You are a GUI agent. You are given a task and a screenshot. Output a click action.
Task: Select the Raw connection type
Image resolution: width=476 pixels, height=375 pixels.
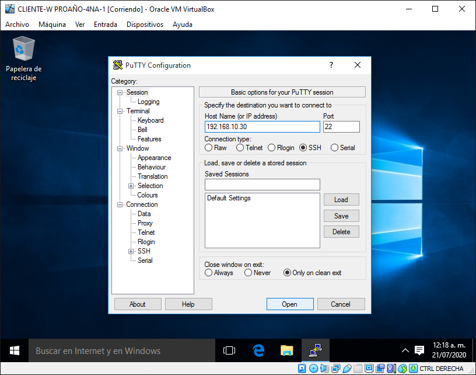(x=209, y=148)
